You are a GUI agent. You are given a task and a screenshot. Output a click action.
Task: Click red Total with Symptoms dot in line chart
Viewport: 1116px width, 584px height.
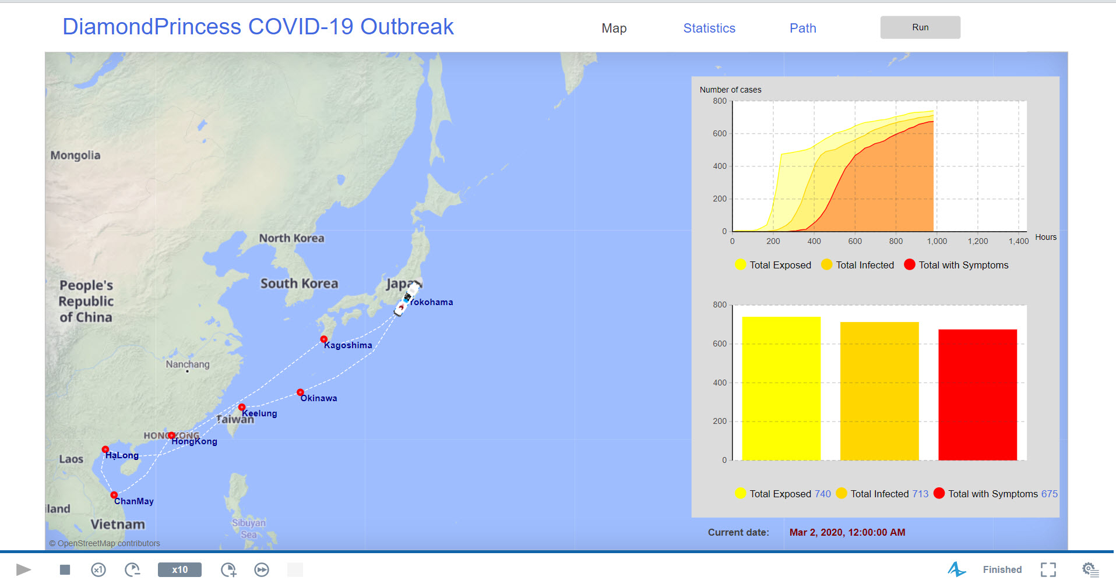(x=909, y=265)
